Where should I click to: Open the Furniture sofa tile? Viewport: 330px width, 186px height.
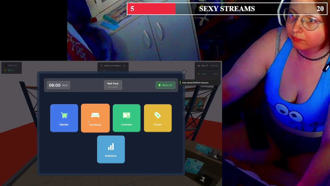pos(95,118)
